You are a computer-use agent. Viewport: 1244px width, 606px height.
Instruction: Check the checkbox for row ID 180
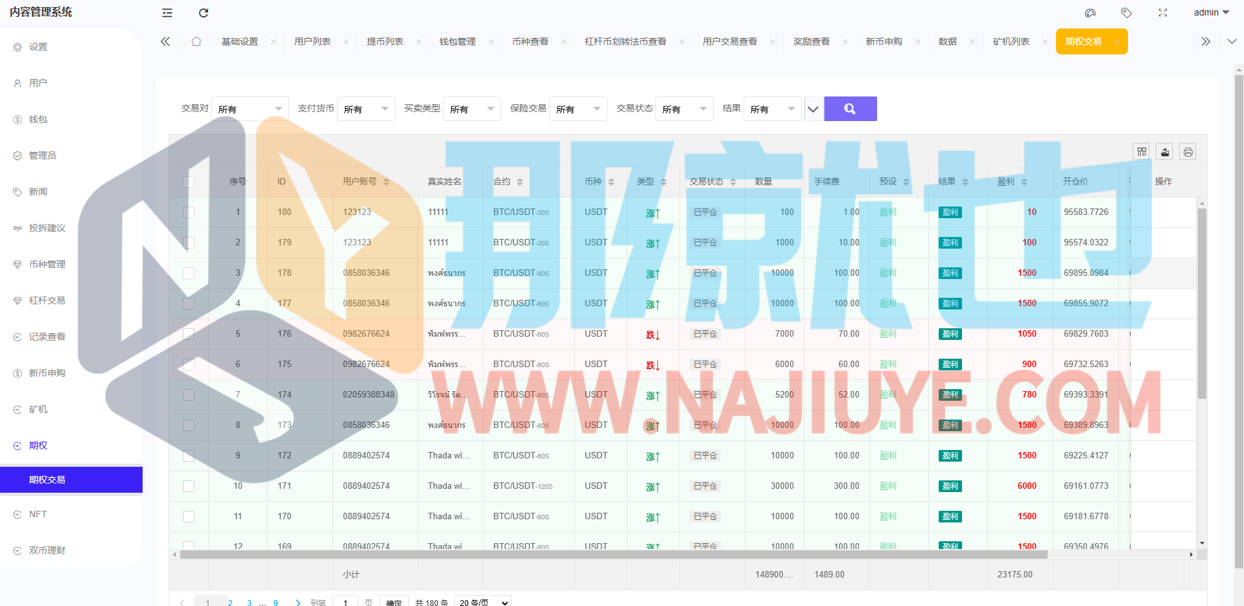click(x=189, y=212)
